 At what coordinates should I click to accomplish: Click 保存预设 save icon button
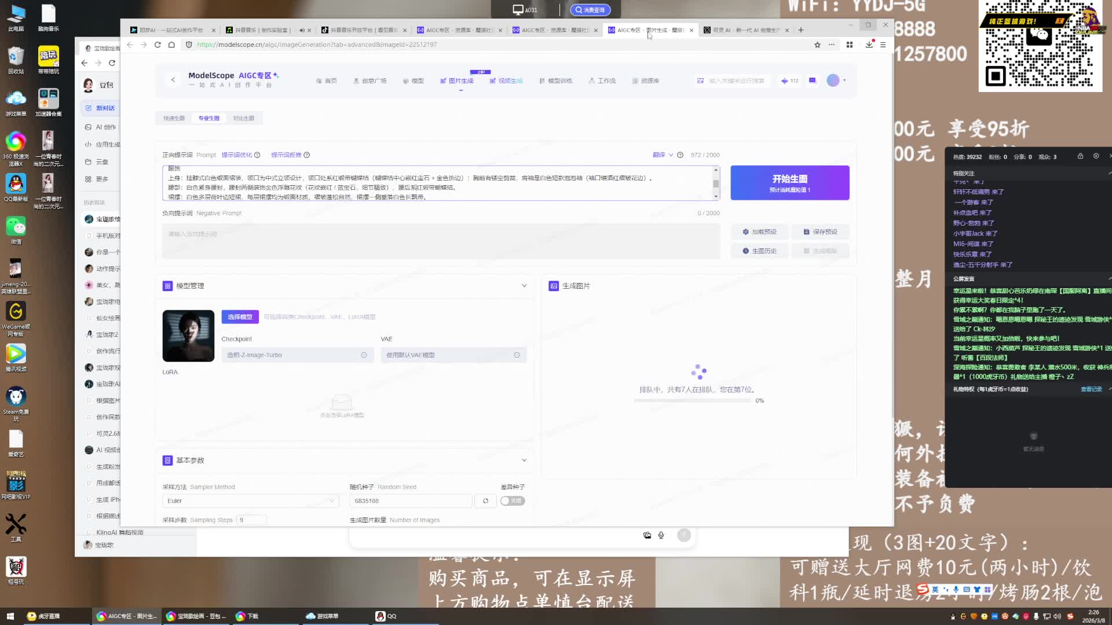[x=820, y=231]
